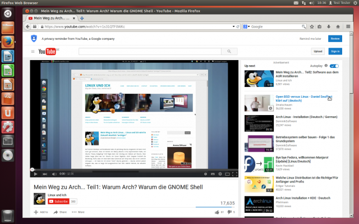359x224 pixels.
Task: Open the YouTube guide hamburger menu
Action: pyautogui.click(x=33, y=52)
